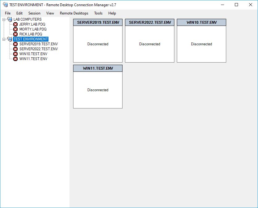Open the Help menu

tap(112, 13)
